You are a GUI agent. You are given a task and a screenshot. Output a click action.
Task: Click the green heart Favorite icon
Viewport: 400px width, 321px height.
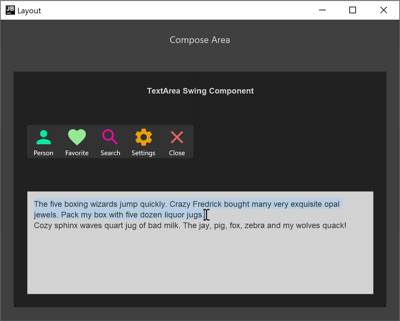(x=77, y=137)
